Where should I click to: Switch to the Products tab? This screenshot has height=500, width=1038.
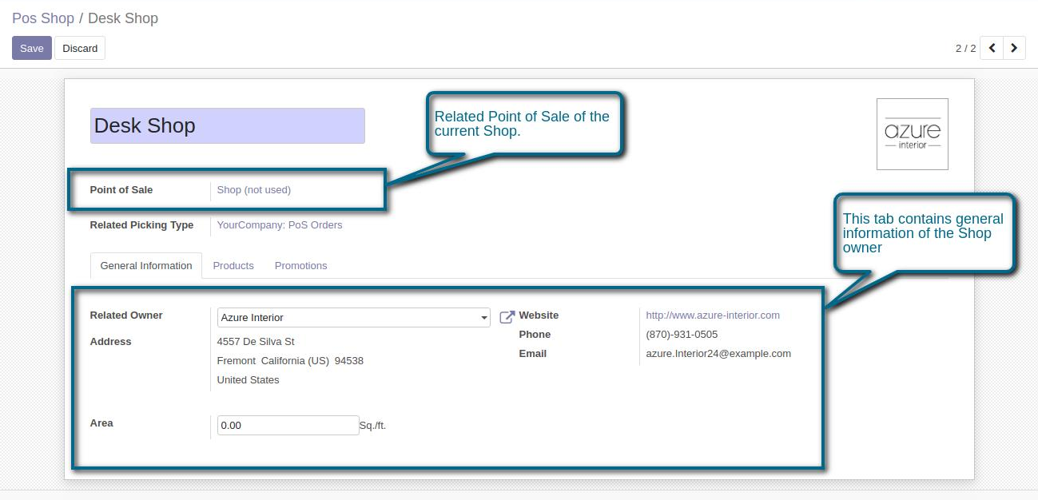click(233, 265)
